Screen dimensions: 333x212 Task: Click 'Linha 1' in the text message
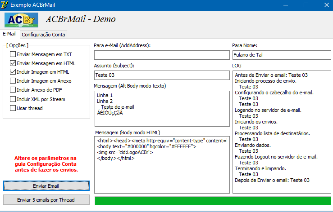pyautogui.click(x=105, y=96)
